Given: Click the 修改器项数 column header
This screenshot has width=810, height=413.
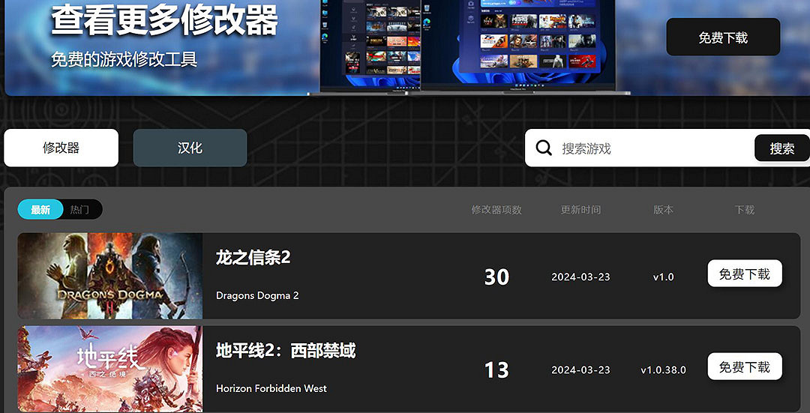Looking at the screenshot, I should pos(496,210).
